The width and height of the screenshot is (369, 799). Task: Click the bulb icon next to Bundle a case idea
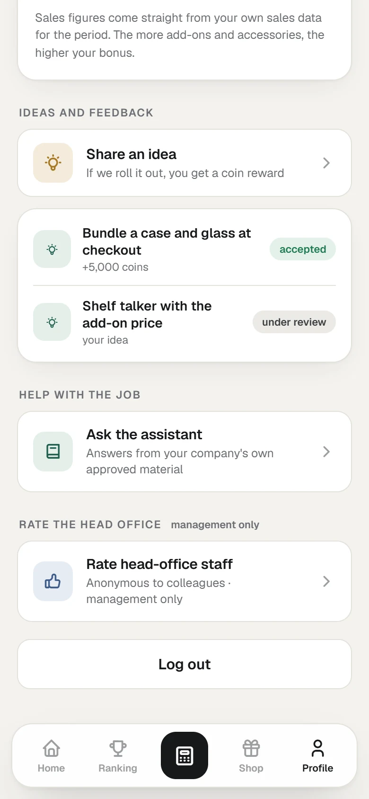point(52,249)
